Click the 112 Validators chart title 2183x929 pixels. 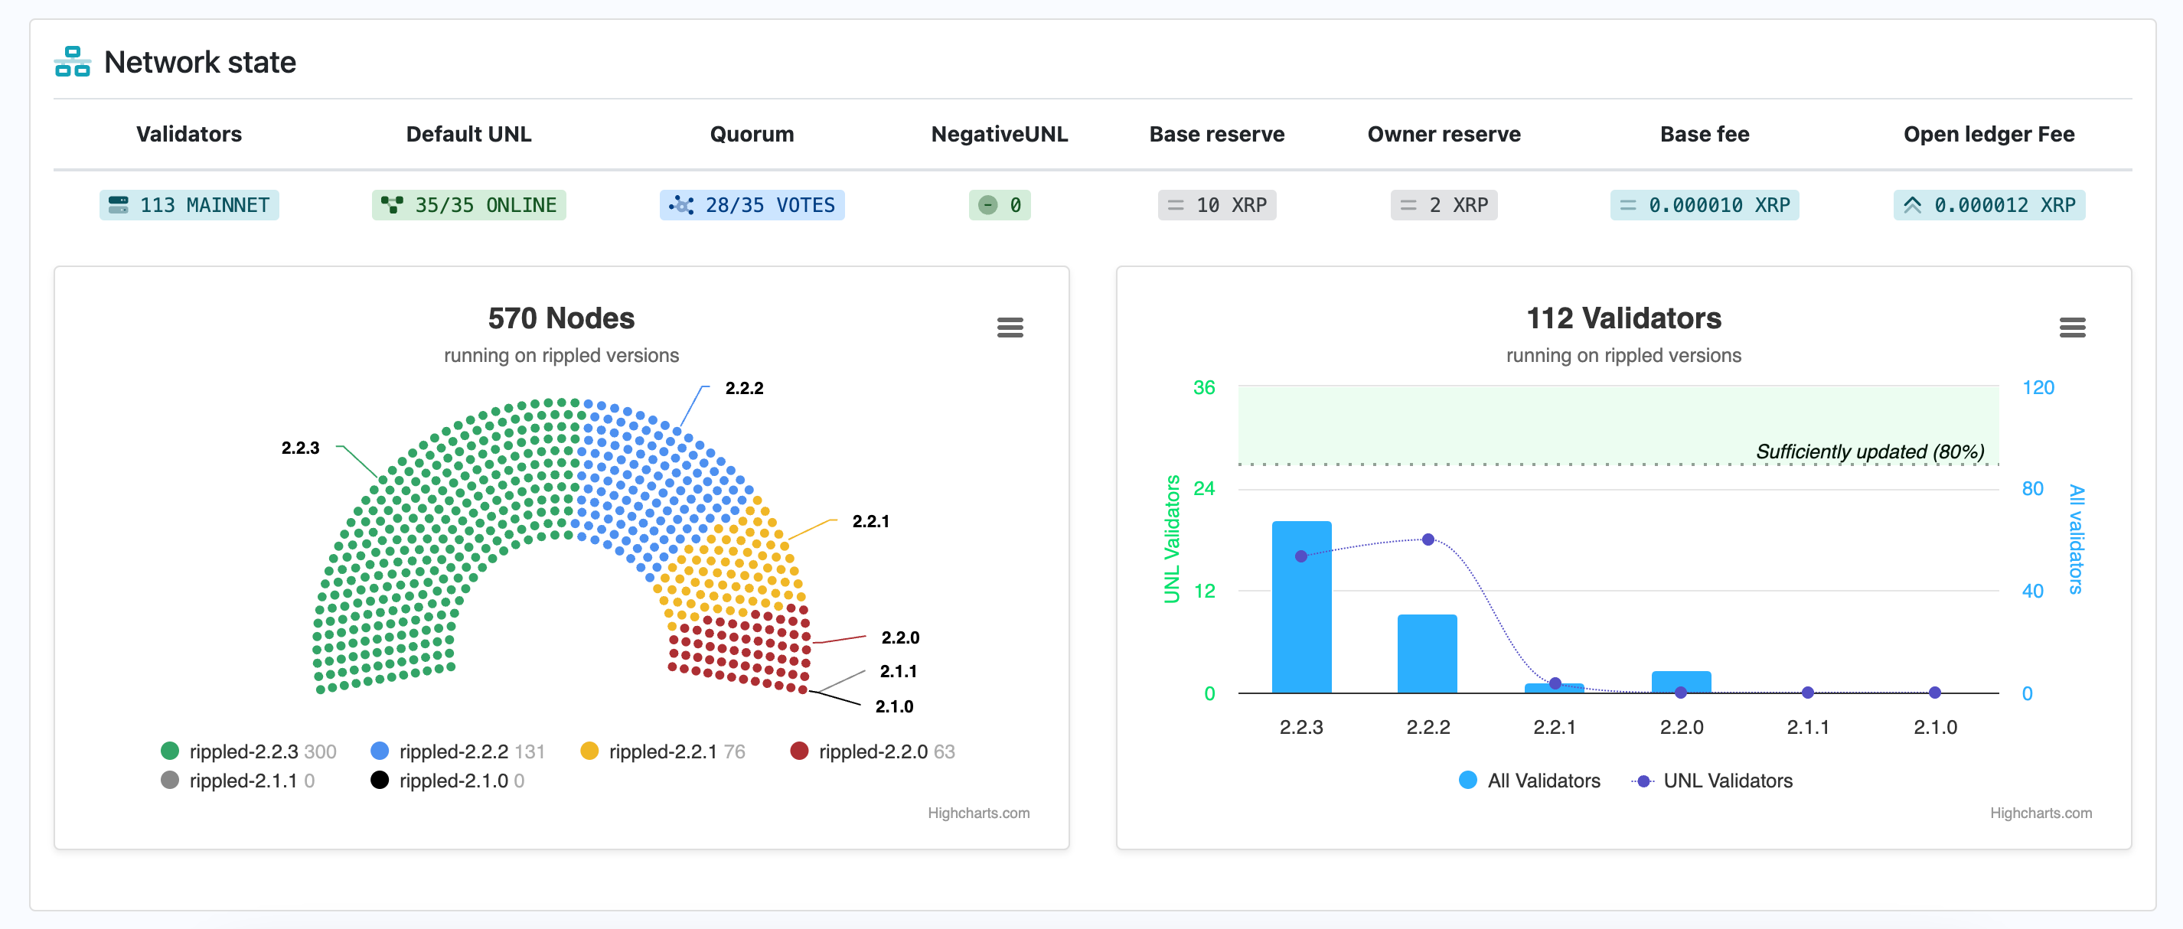(x=1623, y=318)
